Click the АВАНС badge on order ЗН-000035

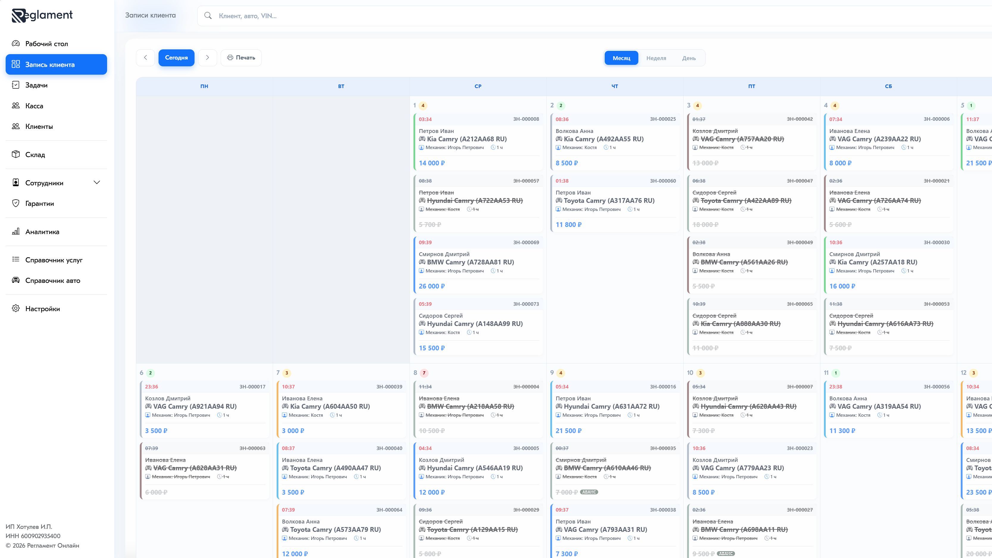(x=589, y=492)
